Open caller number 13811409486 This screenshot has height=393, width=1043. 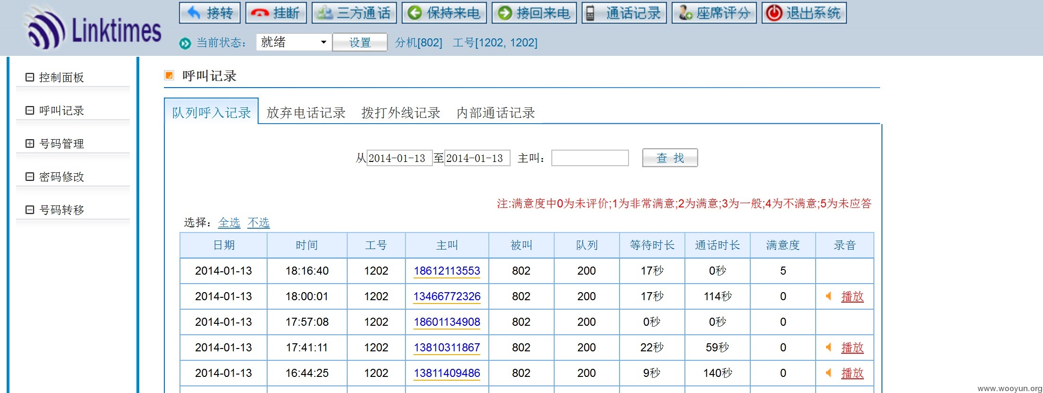(x=447, y=373)
